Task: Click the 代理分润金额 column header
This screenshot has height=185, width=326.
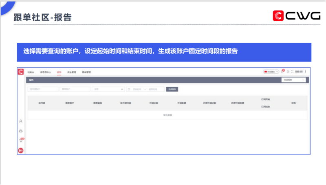Action: click(x=238, y=103)
